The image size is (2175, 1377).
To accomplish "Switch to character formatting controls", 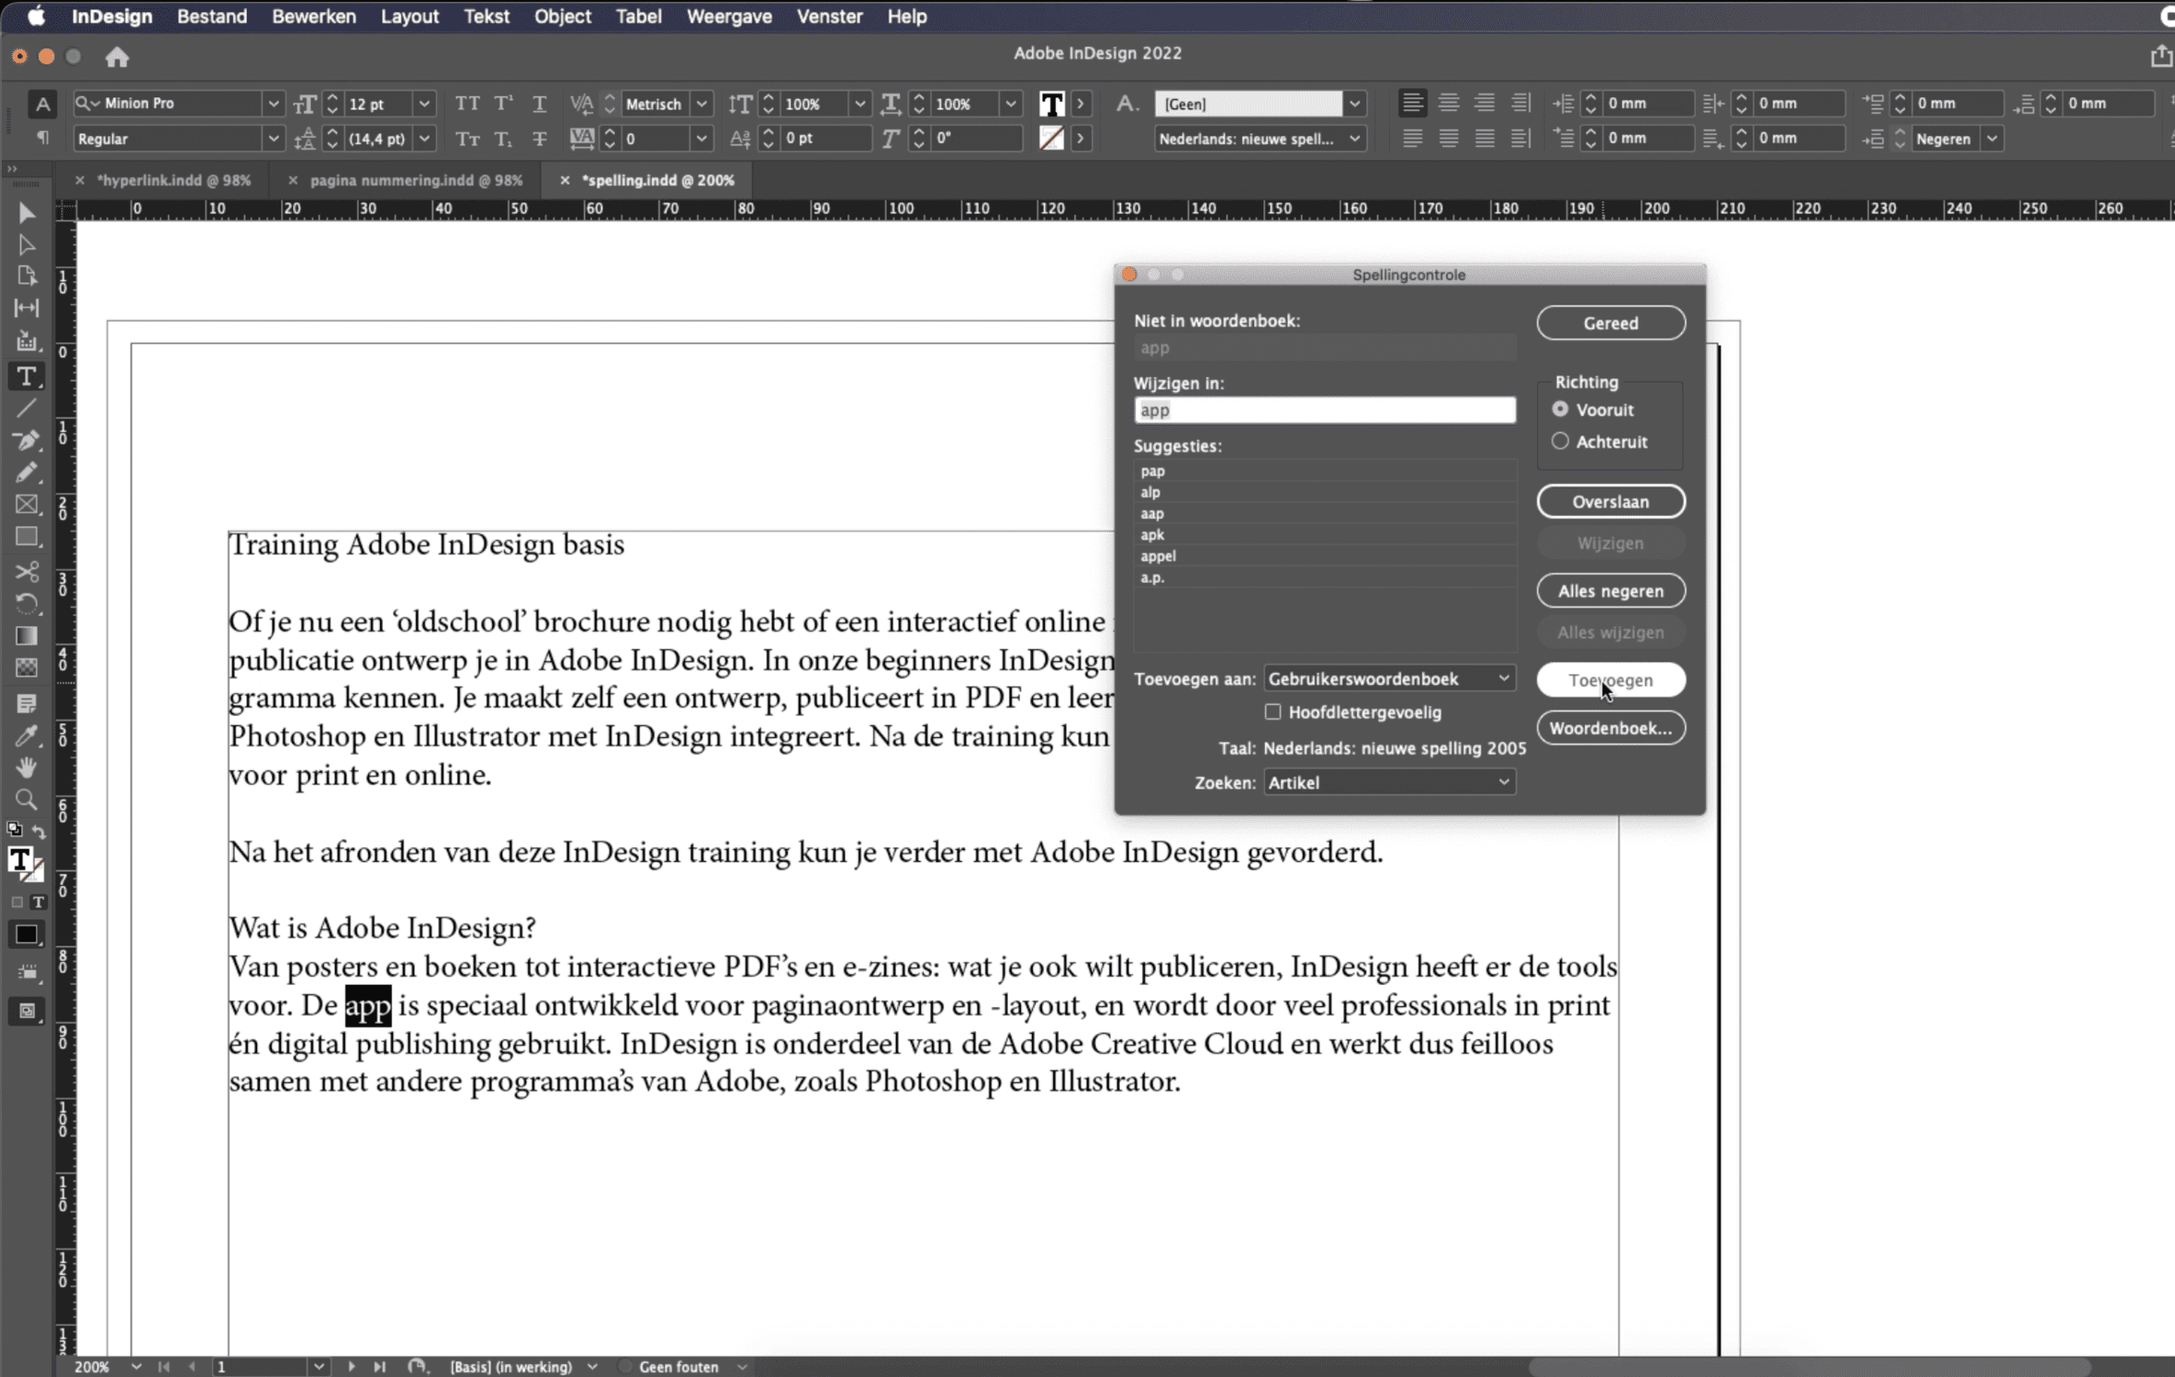I will click(x=42, y=104).
